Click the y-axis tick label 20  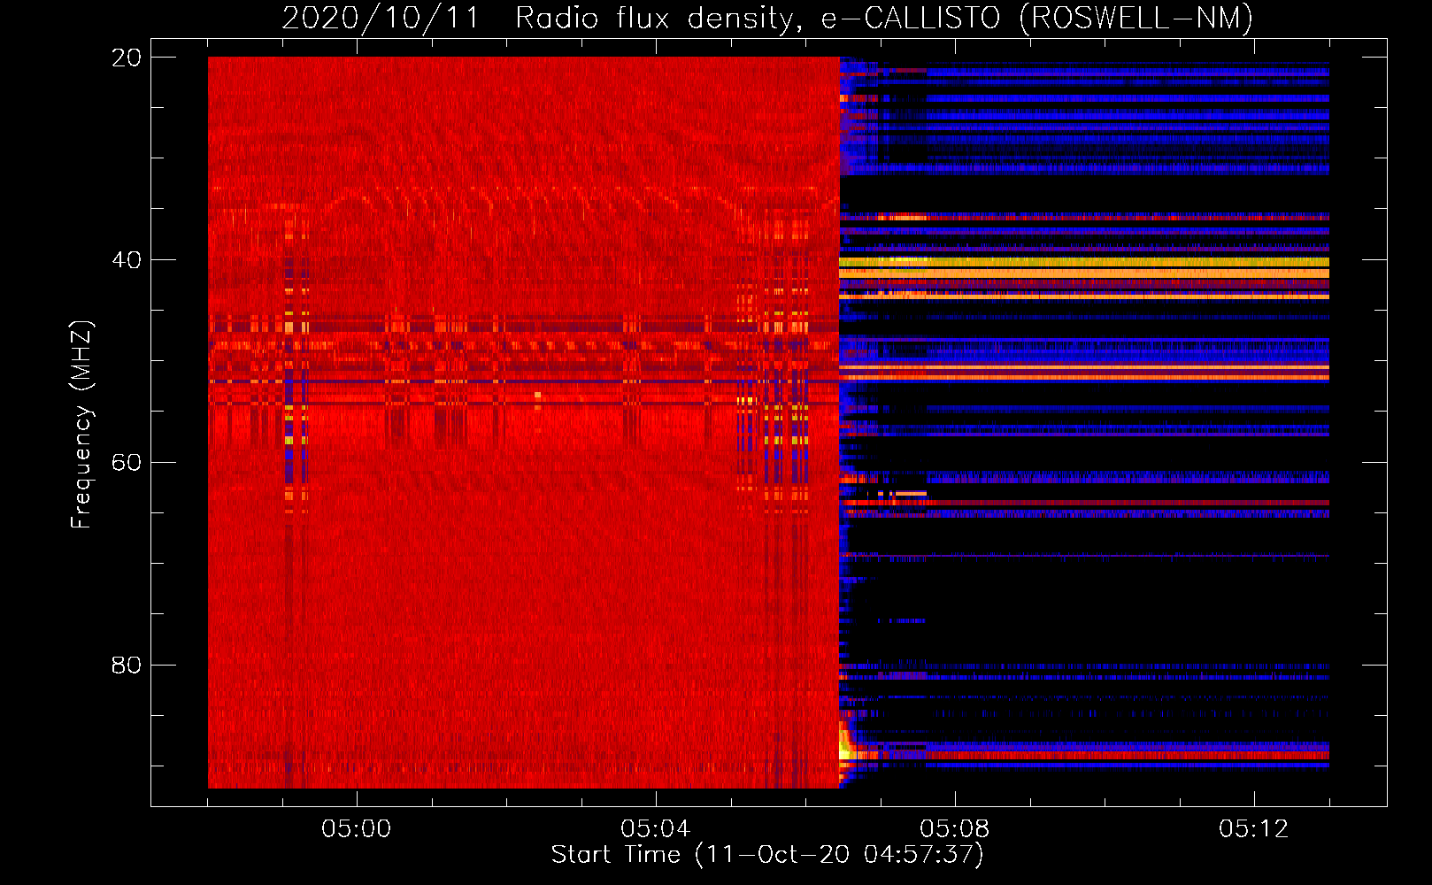(127, 58)
